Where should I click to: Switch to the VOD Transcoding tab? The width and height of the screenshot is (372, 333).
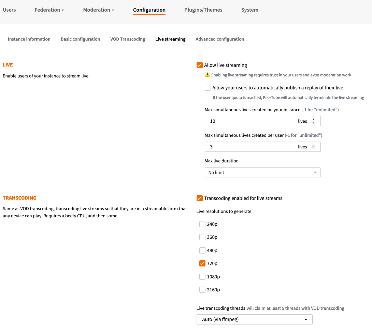[128, 39]
